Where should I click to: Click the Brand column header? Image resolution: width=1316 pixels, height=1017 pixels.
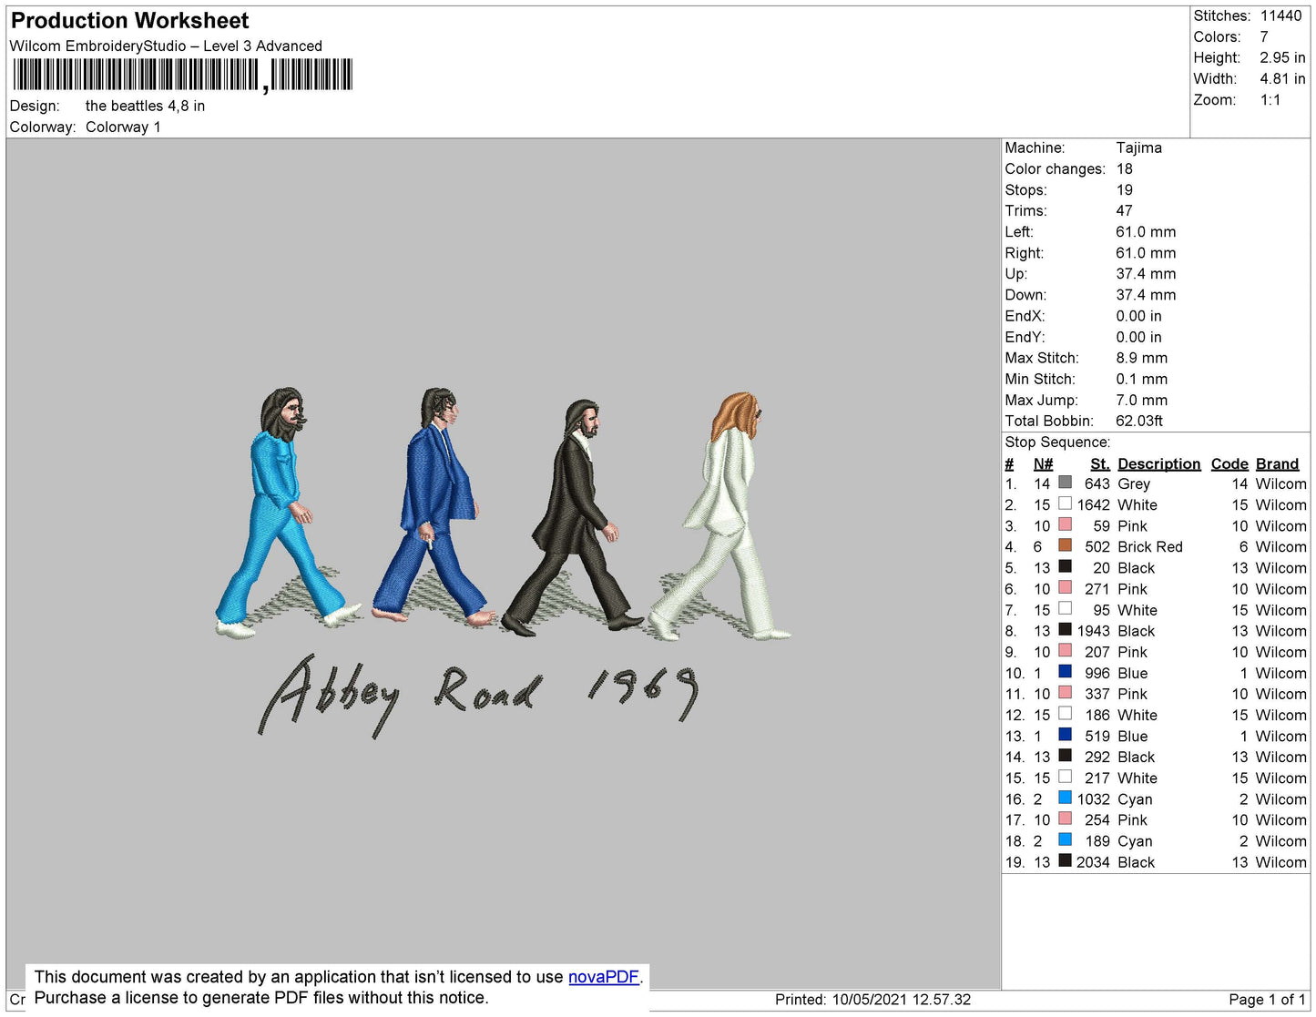pos(1278,463)
